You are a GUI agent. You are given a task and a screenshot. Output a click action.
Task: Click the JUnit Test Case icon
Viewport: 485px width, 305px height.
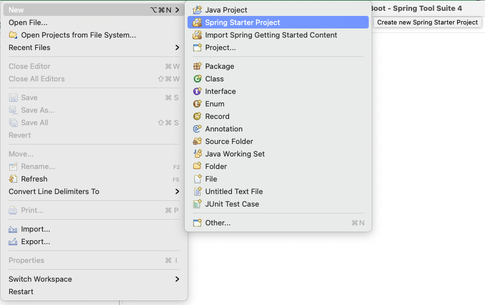[x=197, y=204]
